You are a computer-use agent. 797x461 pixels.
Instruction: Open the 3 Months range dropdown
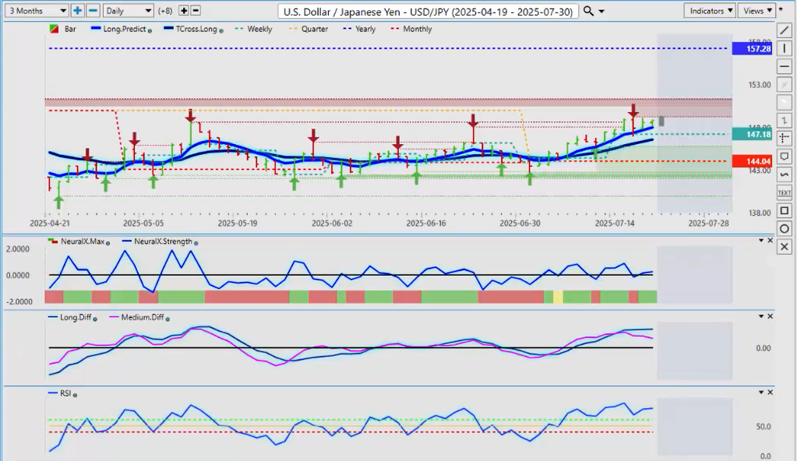(x=35, y=11)
